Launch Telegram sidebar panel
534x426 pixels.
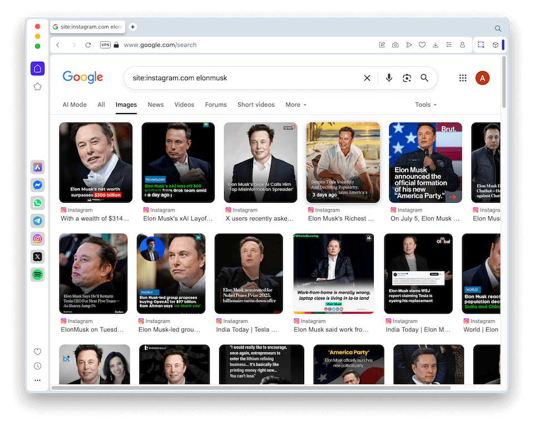click(37, 221)
